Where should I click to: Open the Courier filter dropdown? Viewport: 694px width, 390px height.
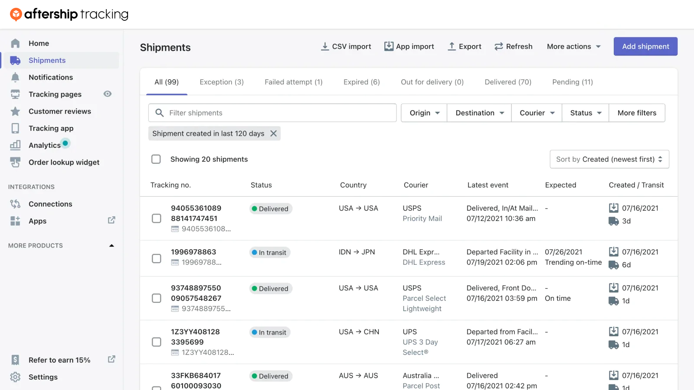(536, 113)
